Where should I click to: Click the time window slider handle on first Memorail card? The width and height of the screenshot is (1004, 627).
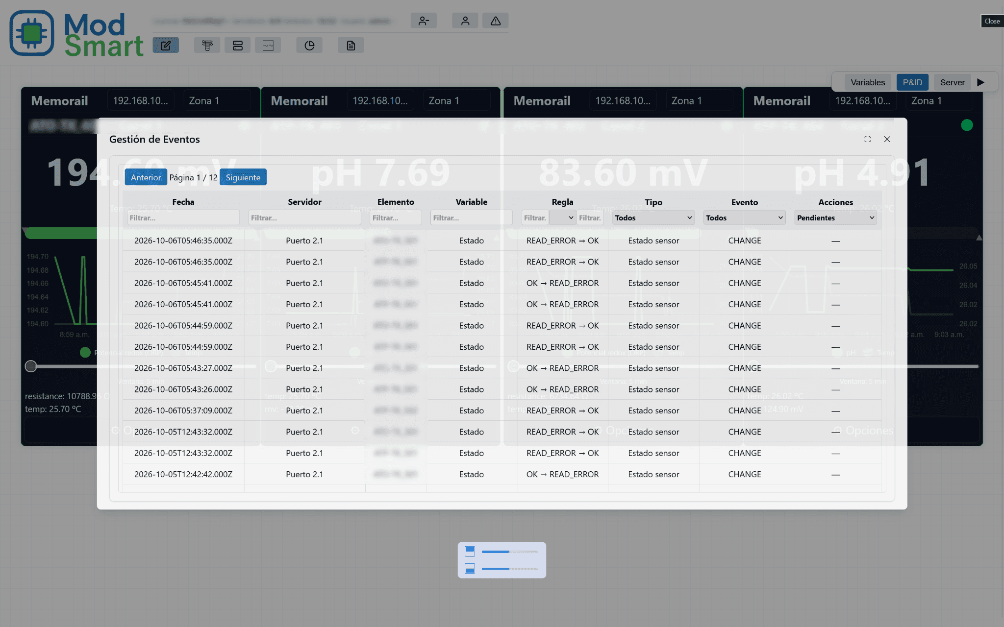click(x=31, y=366)
